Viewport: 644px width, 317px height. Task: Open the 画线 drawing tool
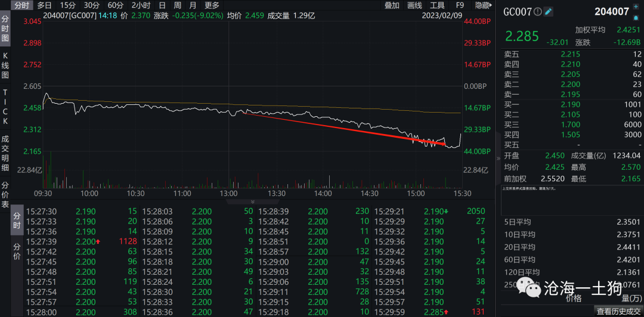[414, 5]
